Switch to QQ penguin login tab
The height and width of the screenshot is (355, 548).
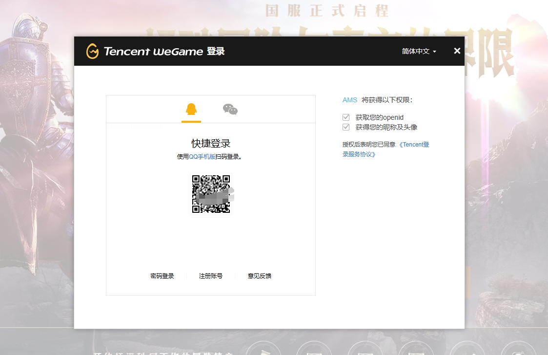[x=191, y=109]
